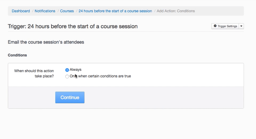
Task: Click the gray footer area beside Continue
Action: click(160, 97)
